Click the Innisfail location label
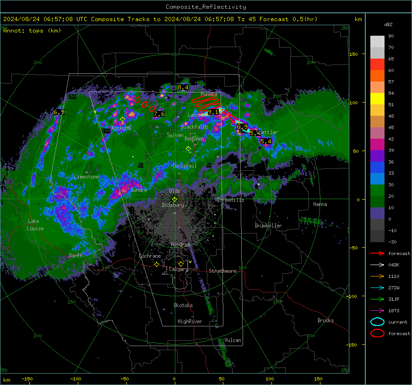Image resolution: width=412 pixels, height=385 pixels. tap(184, 166)
